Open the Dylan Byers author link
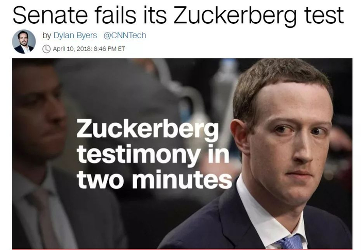Screen dimensions: 361x250 pos(75,35)
